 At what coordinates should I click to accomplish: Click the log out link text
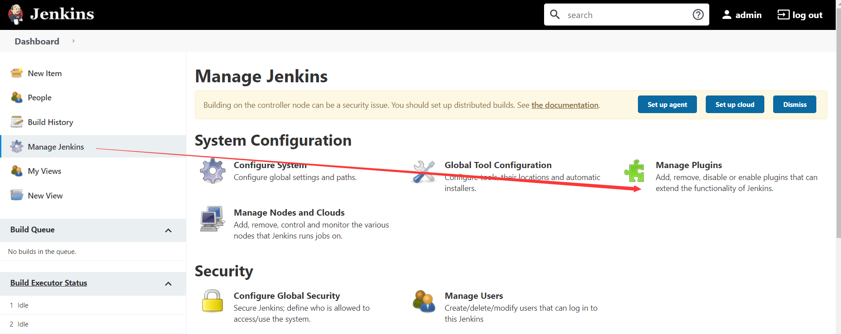(x=807, y=15)
